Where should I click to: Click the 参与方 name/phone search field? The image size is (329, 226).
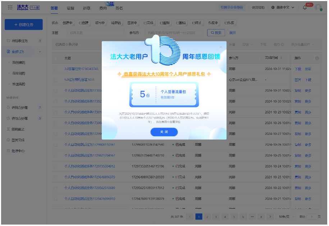click(x=173, y=33)
